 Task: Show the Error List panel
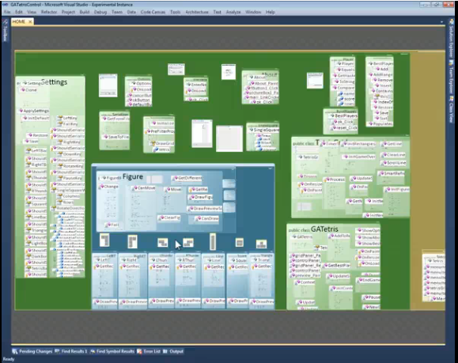[152, 352]
